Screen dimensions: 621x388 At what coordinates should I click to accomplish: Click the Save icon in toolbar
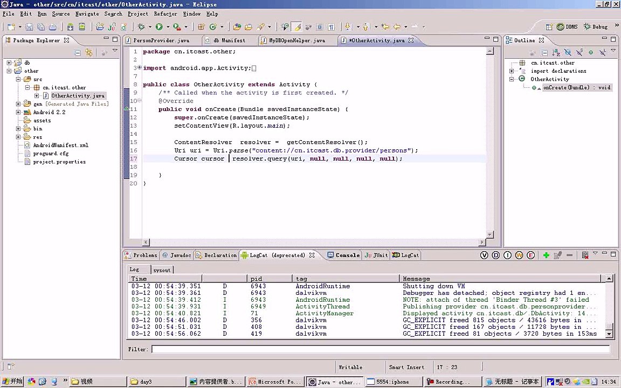coord(29,26)
